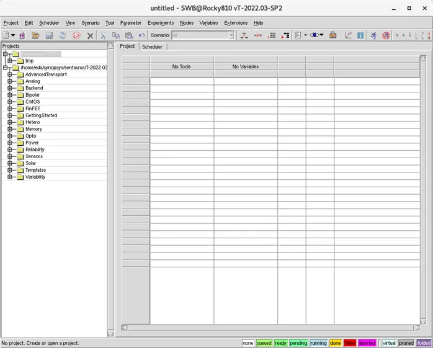Click the Cut scissors icon
433x348 pixels.
103,35
